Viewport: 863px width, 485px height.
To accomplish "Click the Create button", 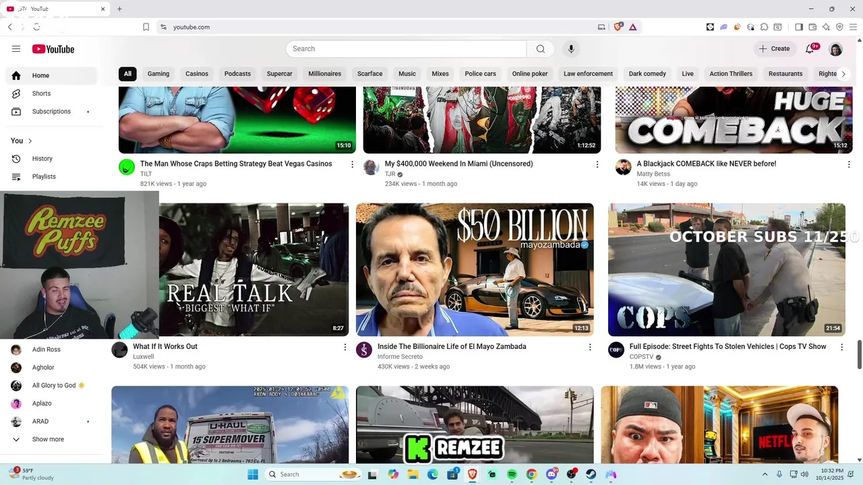I will 774,48.
